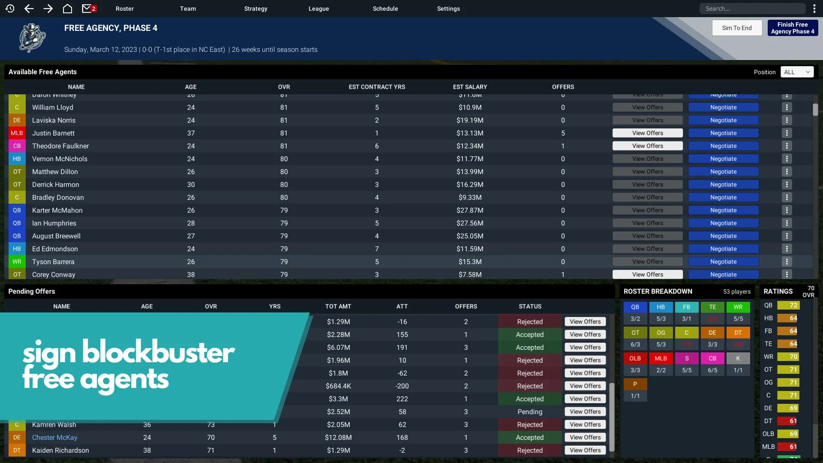Open the League menu

click(319, 9)
